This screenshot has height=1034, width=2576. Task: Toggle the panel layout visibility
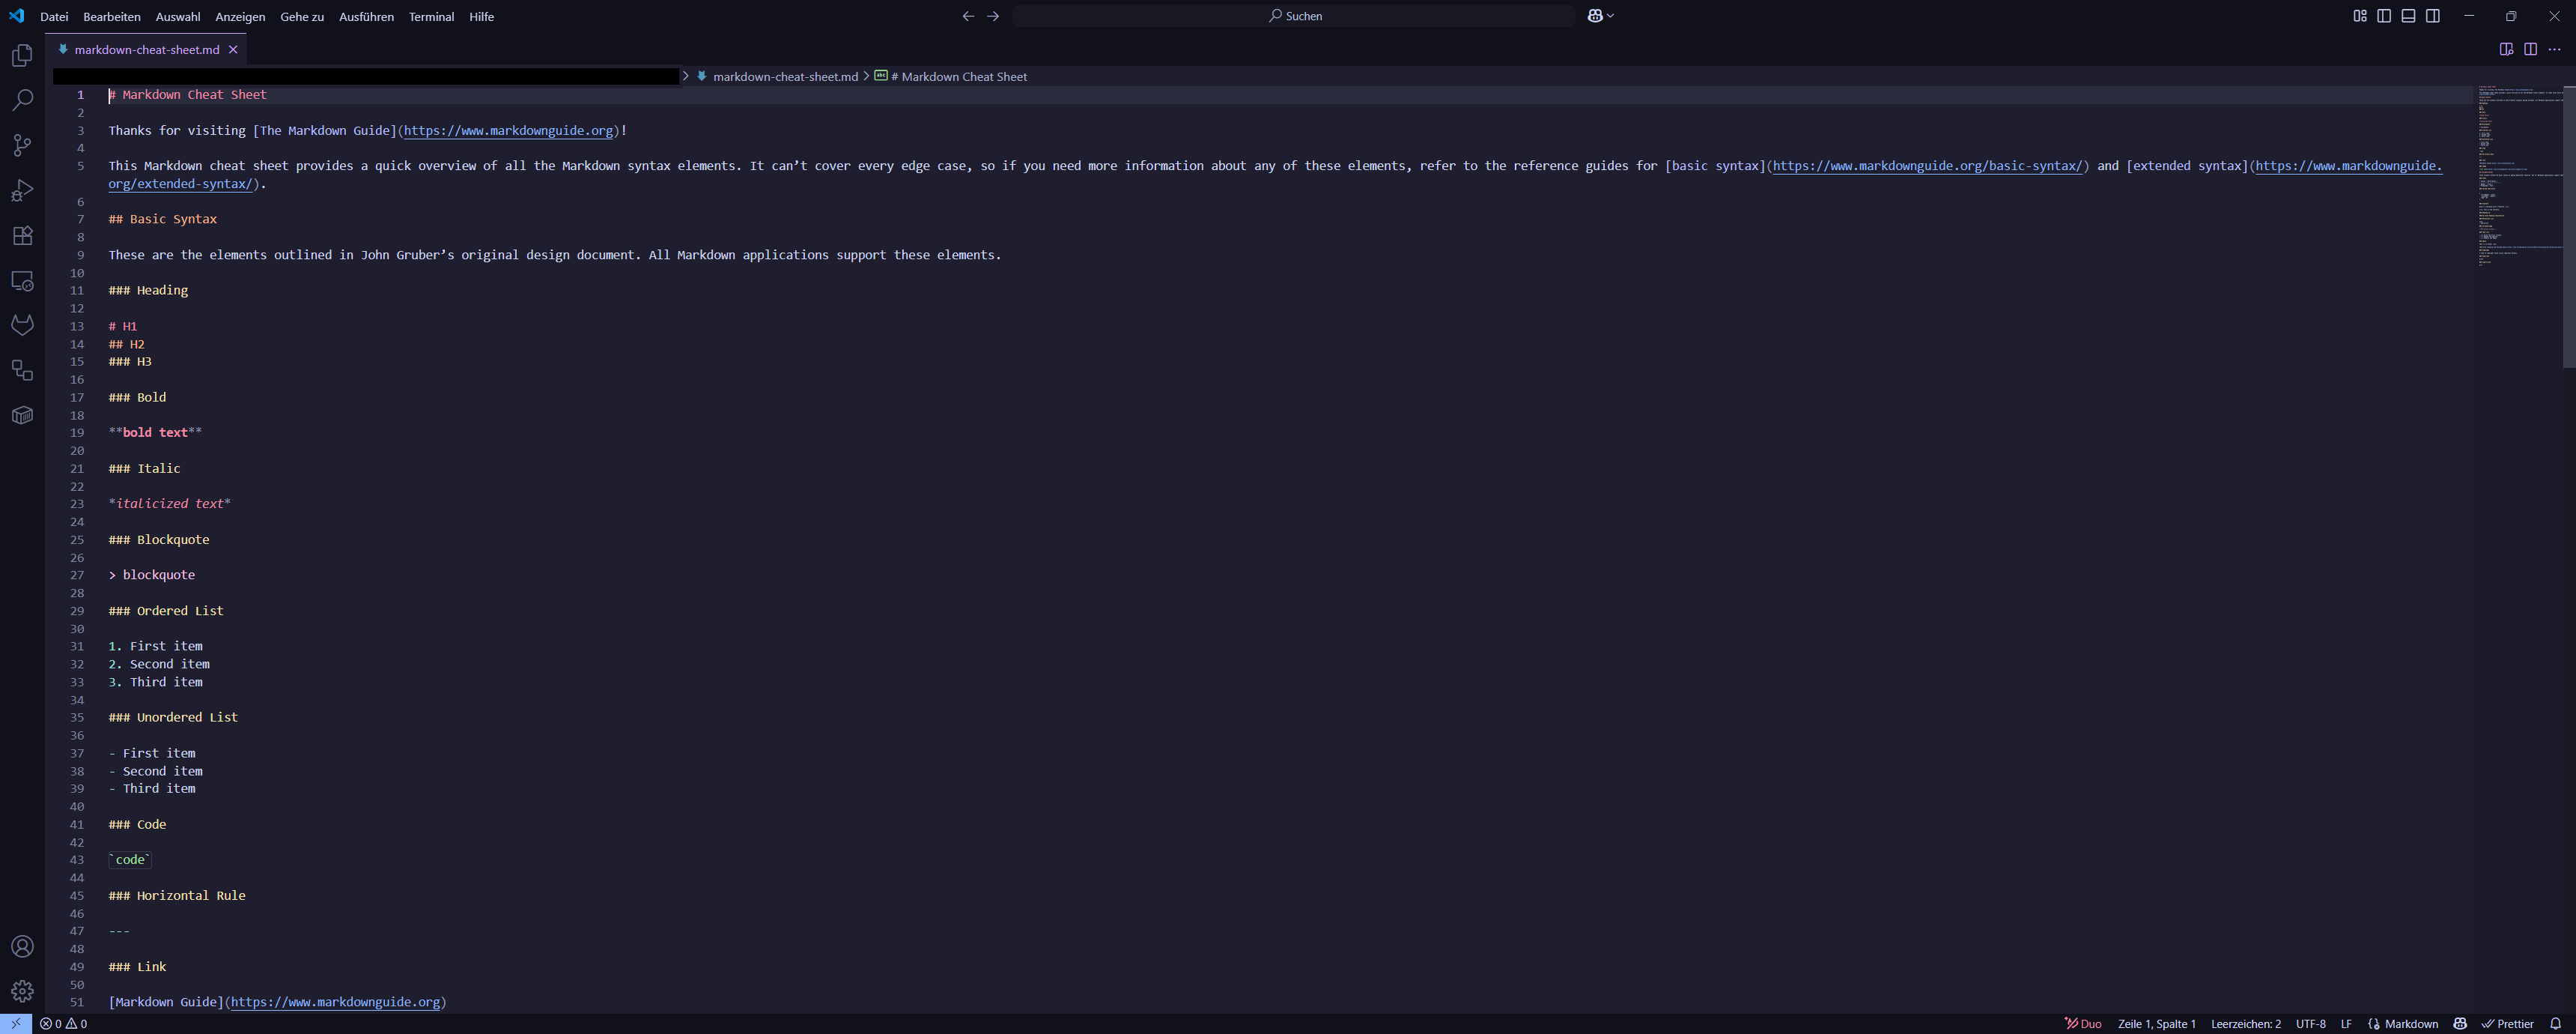pos(2409,16)
